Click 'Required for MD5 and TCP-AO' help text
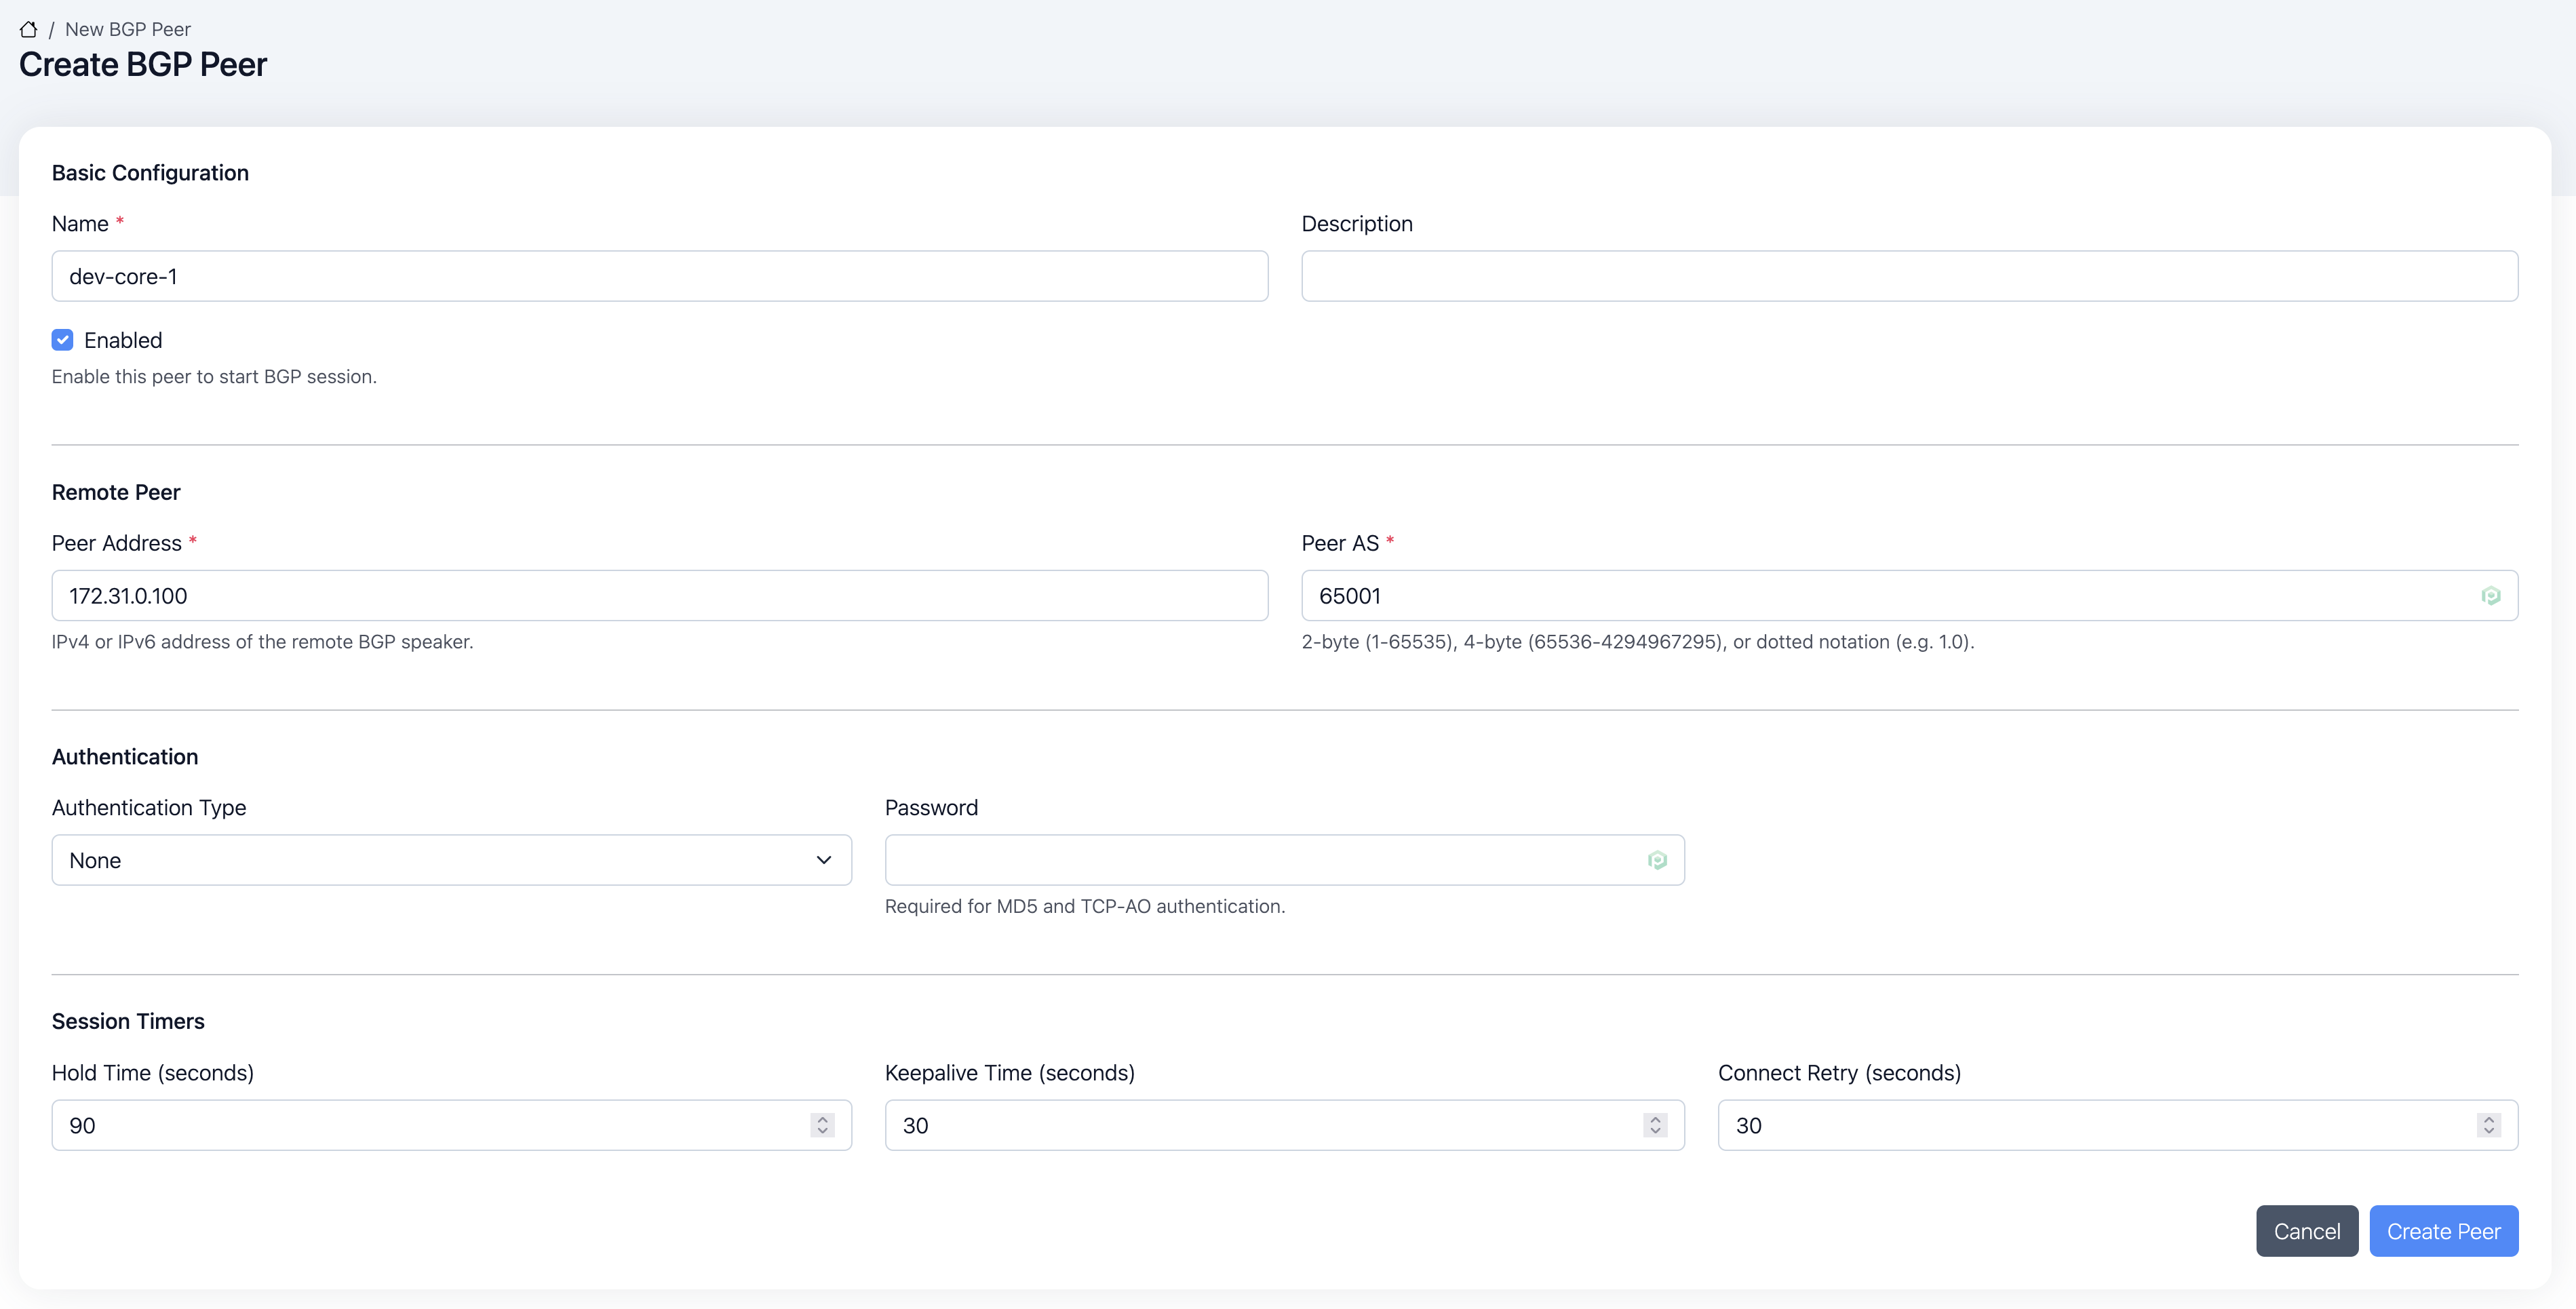Image resolution: width=2576 pixels, height=1309 pixels. click(1085, 906)
